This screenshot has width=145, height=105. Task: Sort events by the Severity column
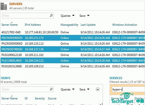click(40, 98)
